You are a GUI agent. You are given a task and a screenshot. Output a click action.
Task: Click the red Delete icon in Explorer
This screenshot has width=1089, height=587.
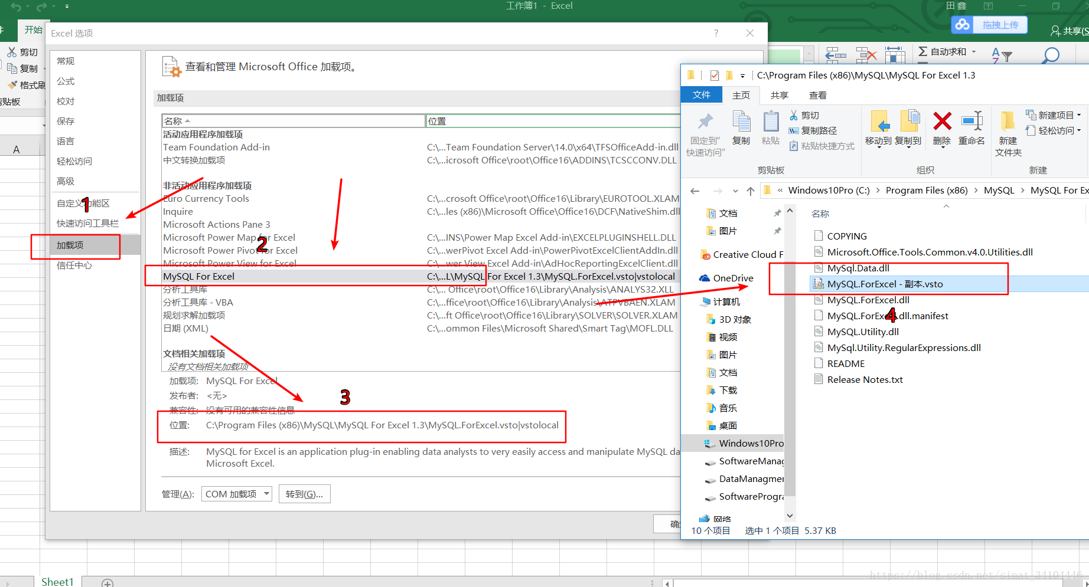pos(942,121)
